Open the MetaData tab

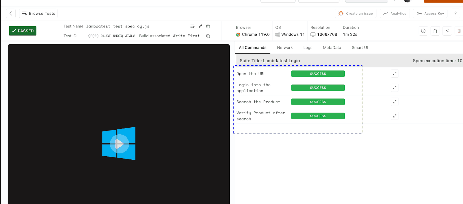(332, 47)
